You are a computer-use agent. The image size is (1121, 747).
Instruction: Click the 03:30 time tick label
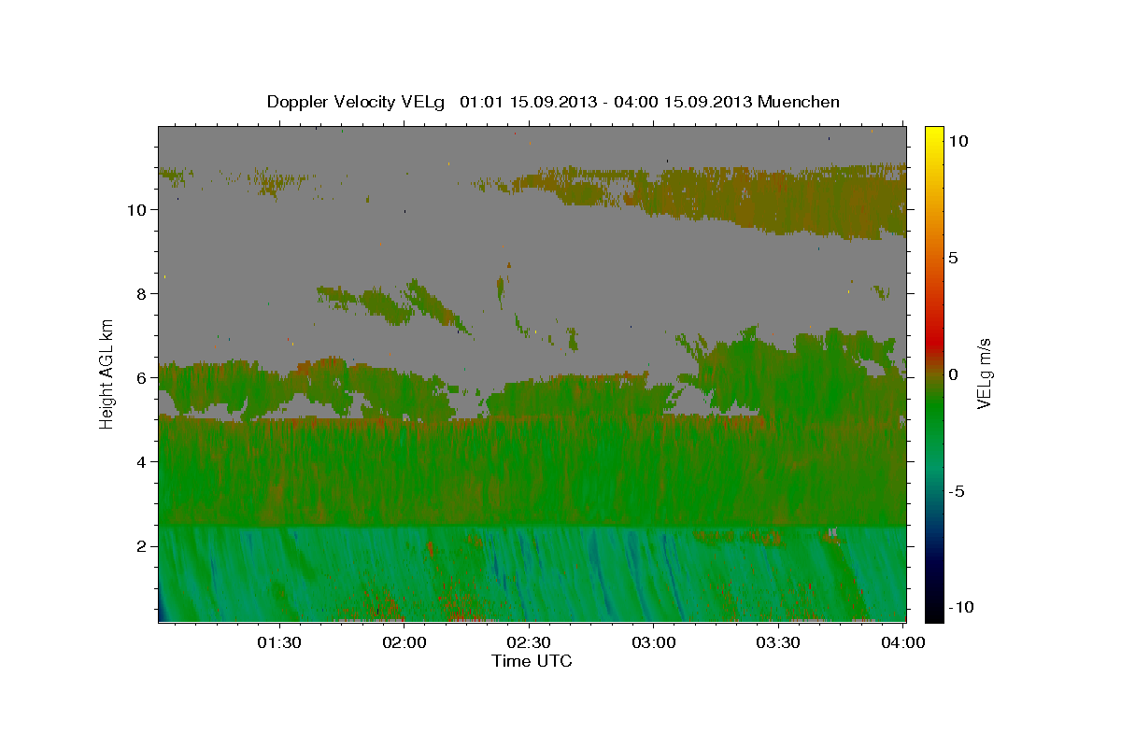click(x=778, y=642)
